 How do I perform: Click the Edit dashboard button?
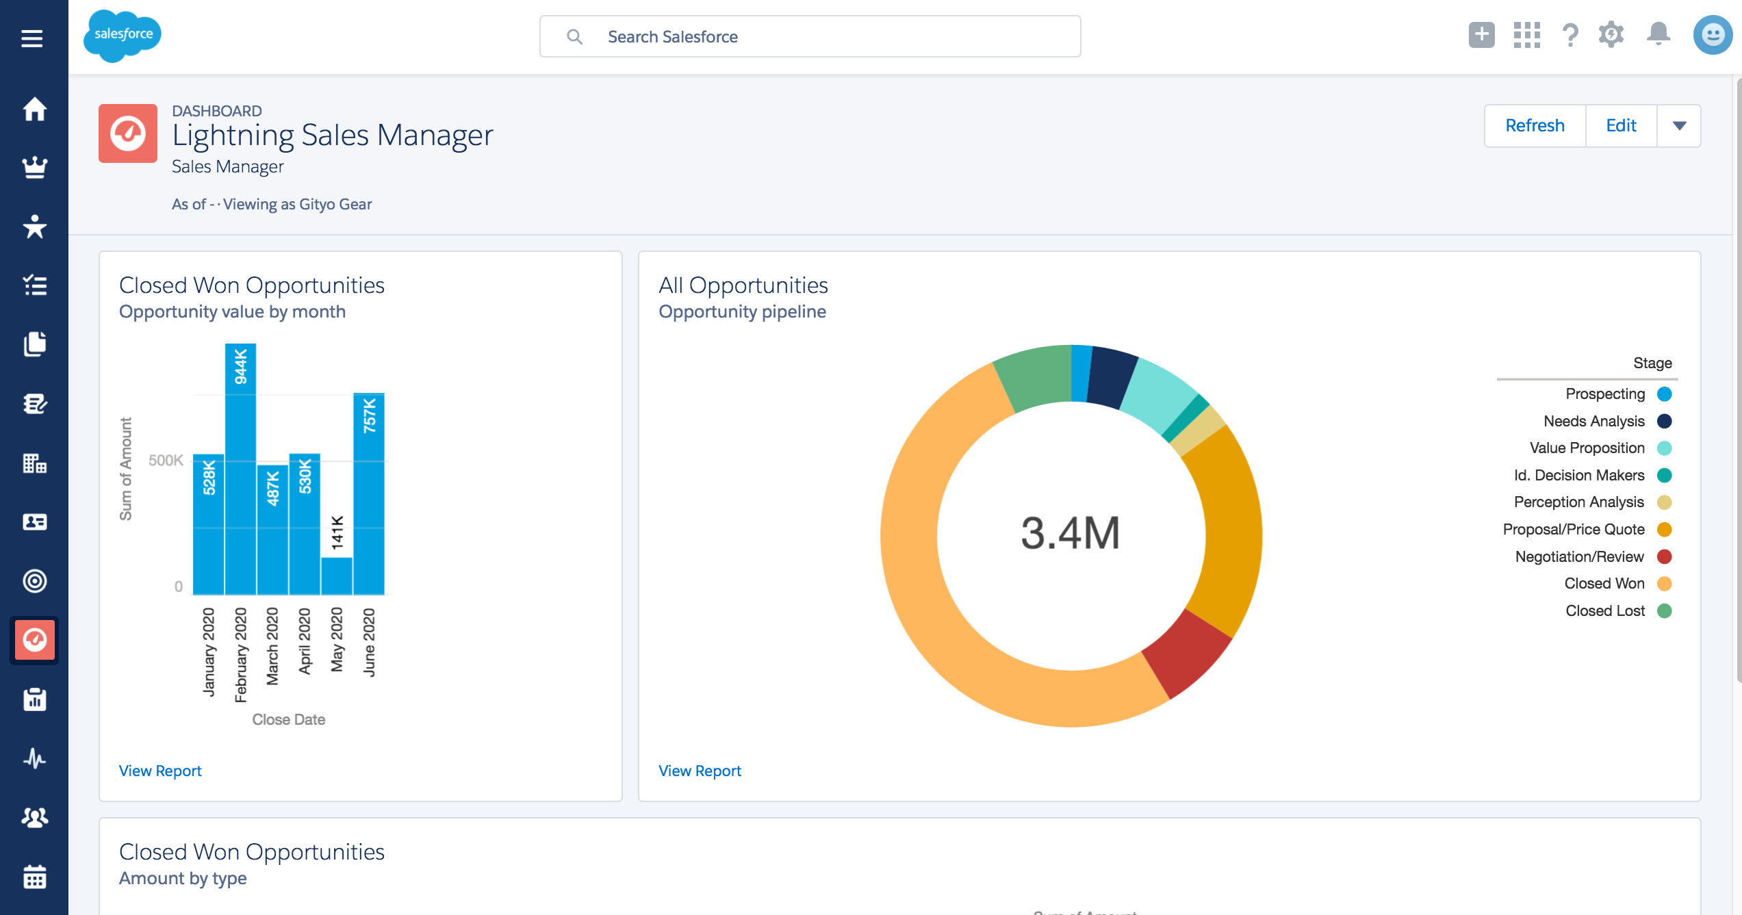coord(1620,126)
